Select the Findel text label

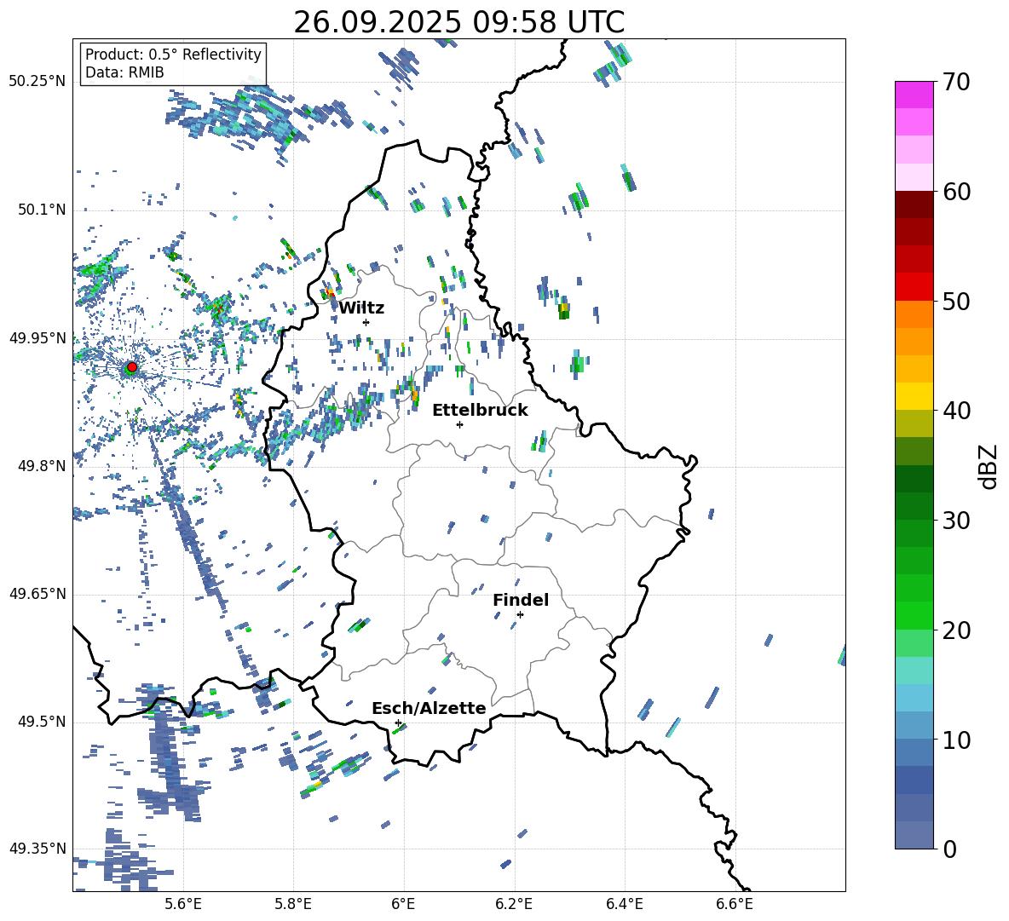tap(521, 600)
